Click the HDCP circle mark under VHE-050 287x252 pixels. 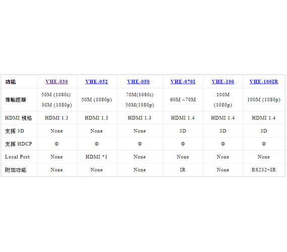140,144
